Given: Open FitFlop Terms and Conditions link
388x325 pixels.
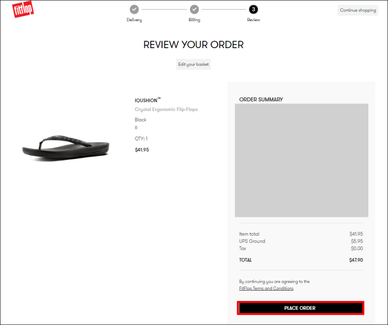Looking at the screenshot, I should click(266, 288).
